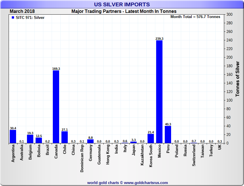The image size is (244, 186).
Task: Click the 'China' axis label
Action: pyautogui.click(x=73, y=150)
